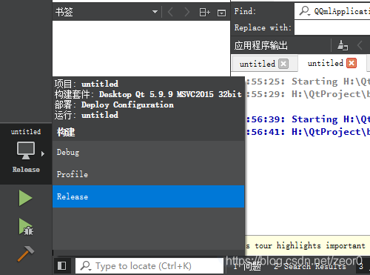The height and width of the screenshot is (275, 370).
Task: Open the 问题 issues pane tab
Action: 247,266
